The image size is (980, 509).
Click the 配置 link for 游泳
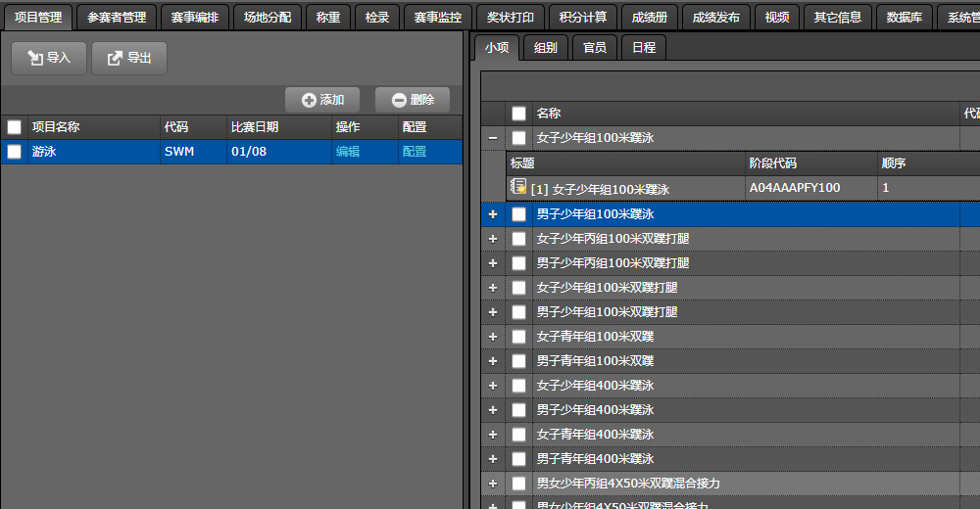point(415,152)
